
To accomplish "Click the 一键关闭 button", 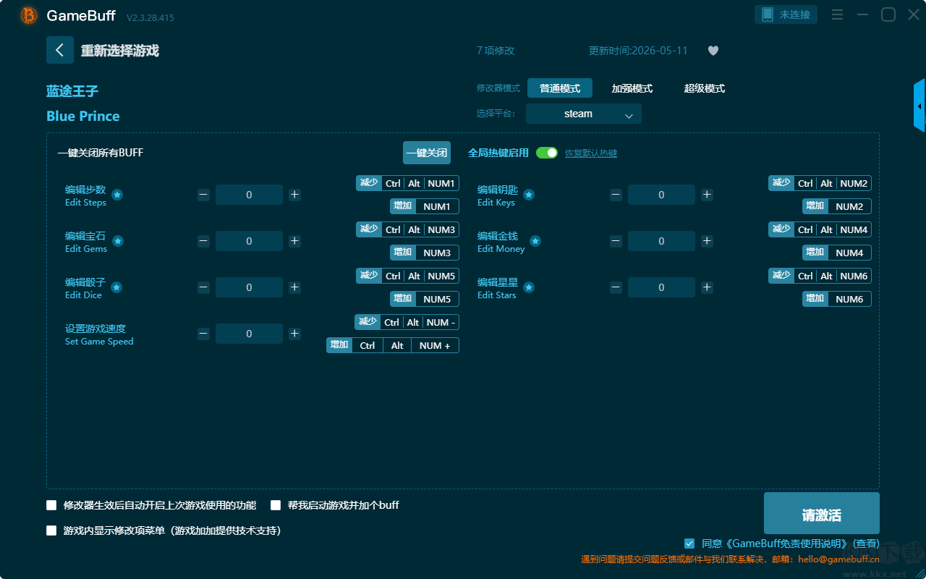I will (427, 153).
